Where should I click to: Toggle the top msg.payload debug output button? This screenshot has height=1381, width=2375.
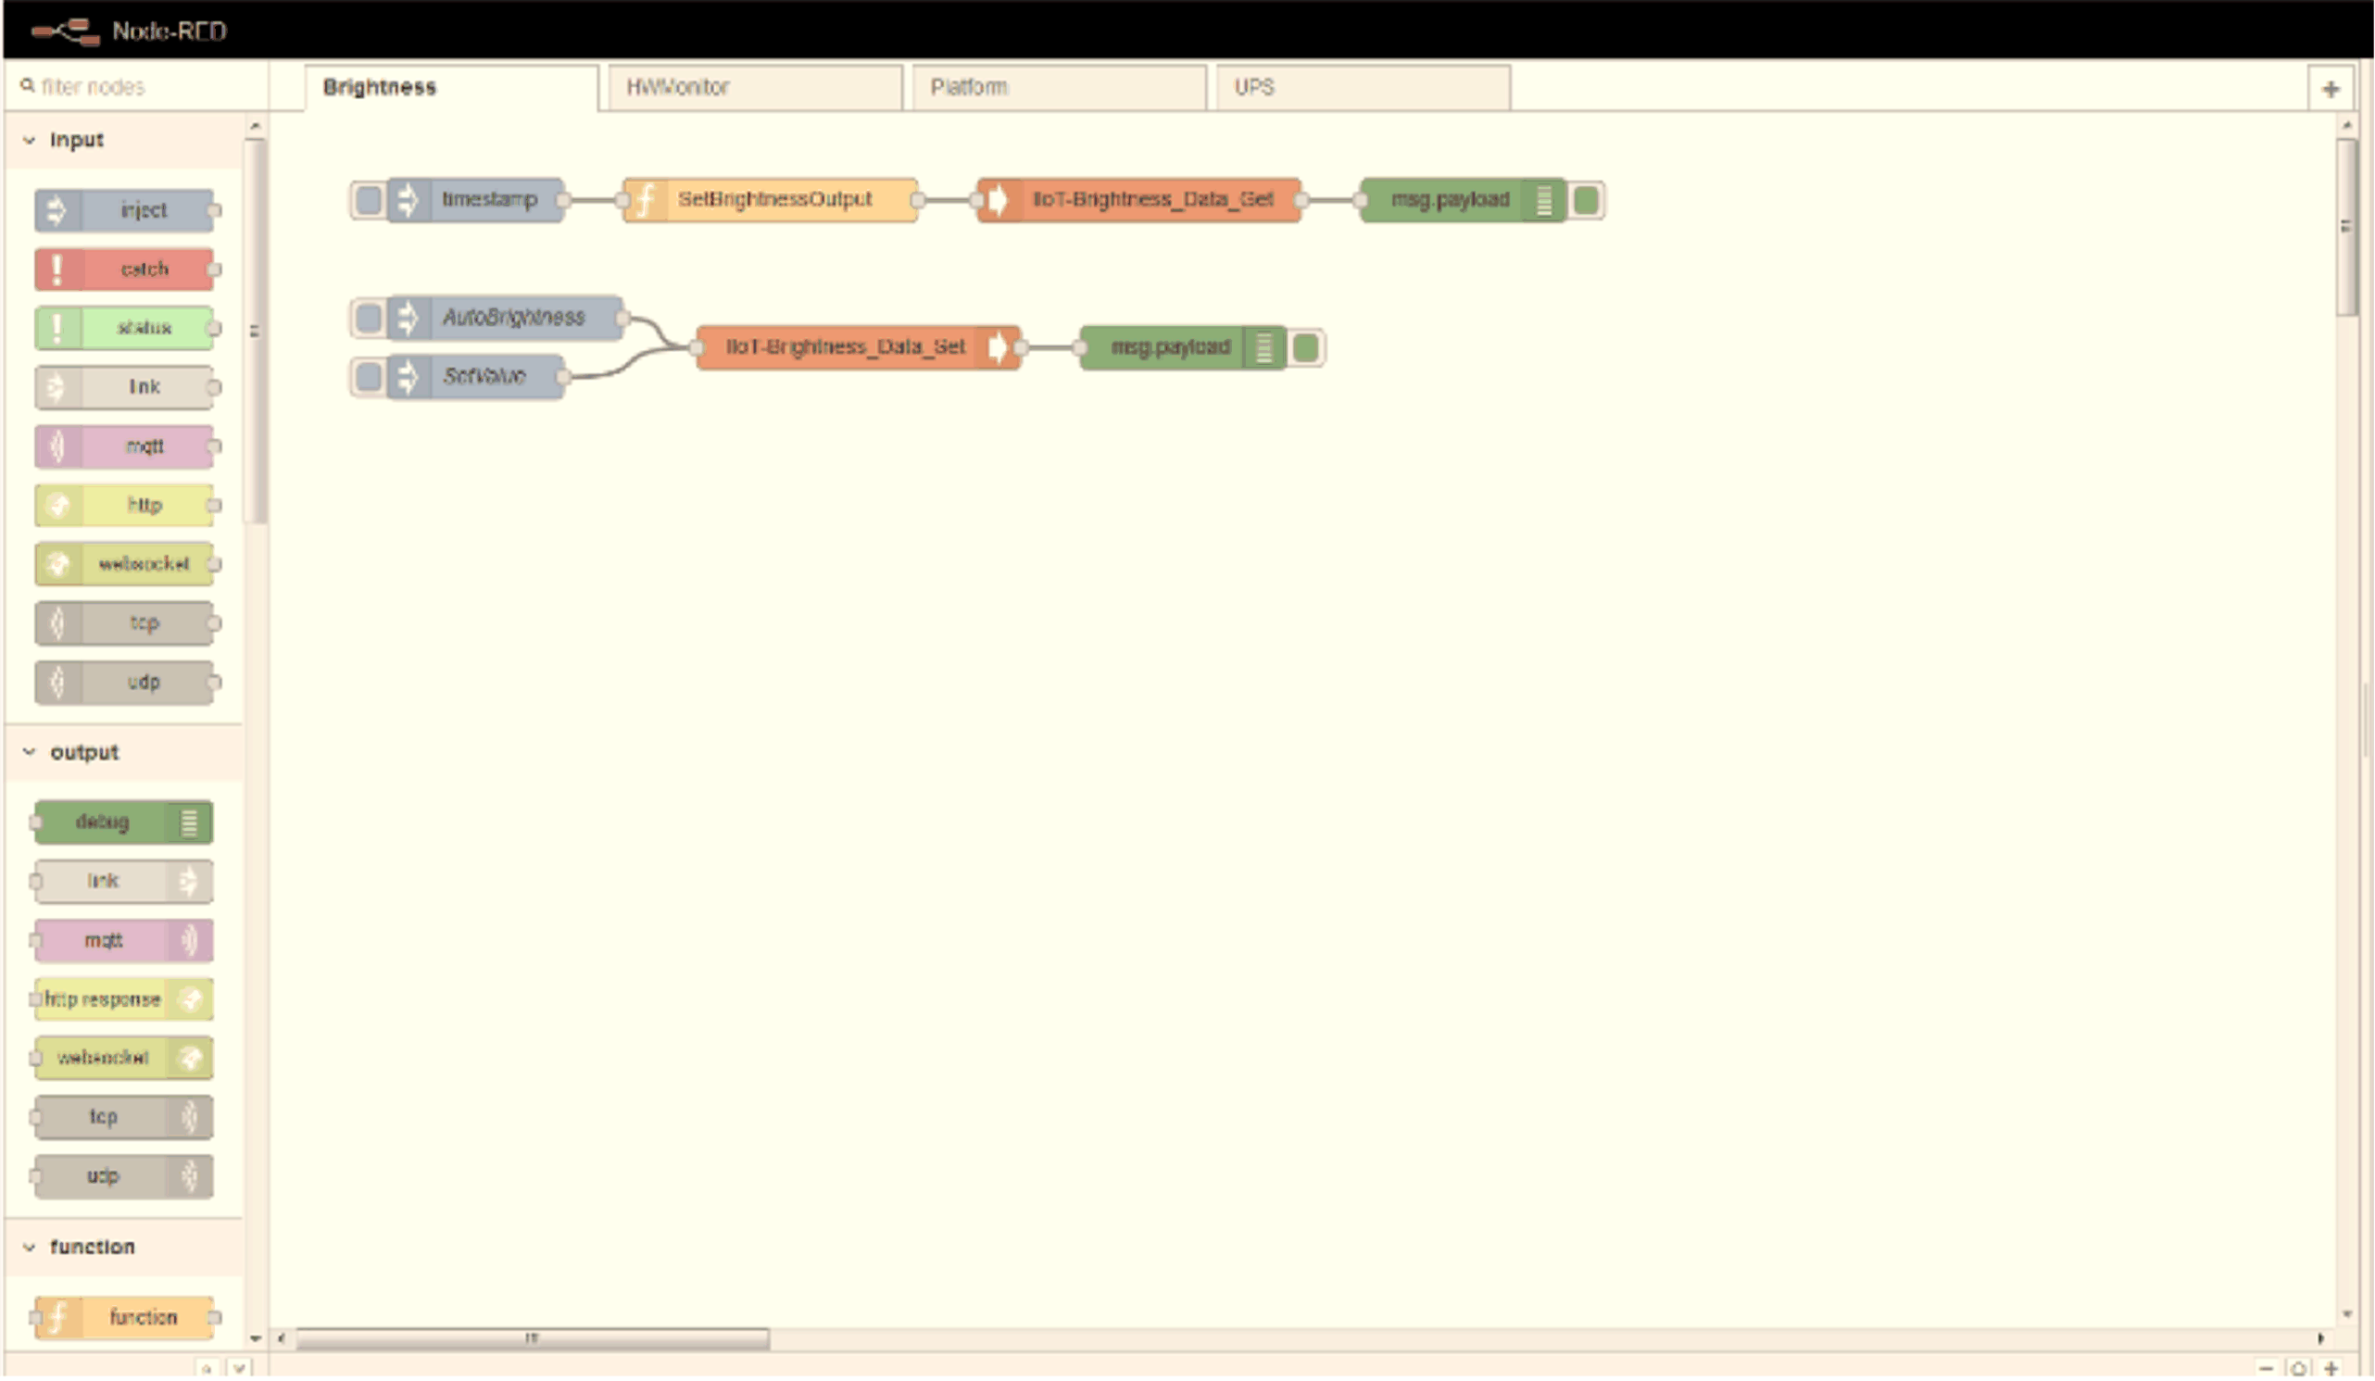point(1586,200)
